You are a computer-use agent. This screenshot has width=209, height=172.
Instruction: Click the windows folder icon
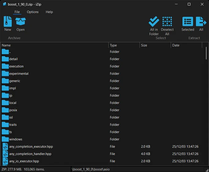5,139
